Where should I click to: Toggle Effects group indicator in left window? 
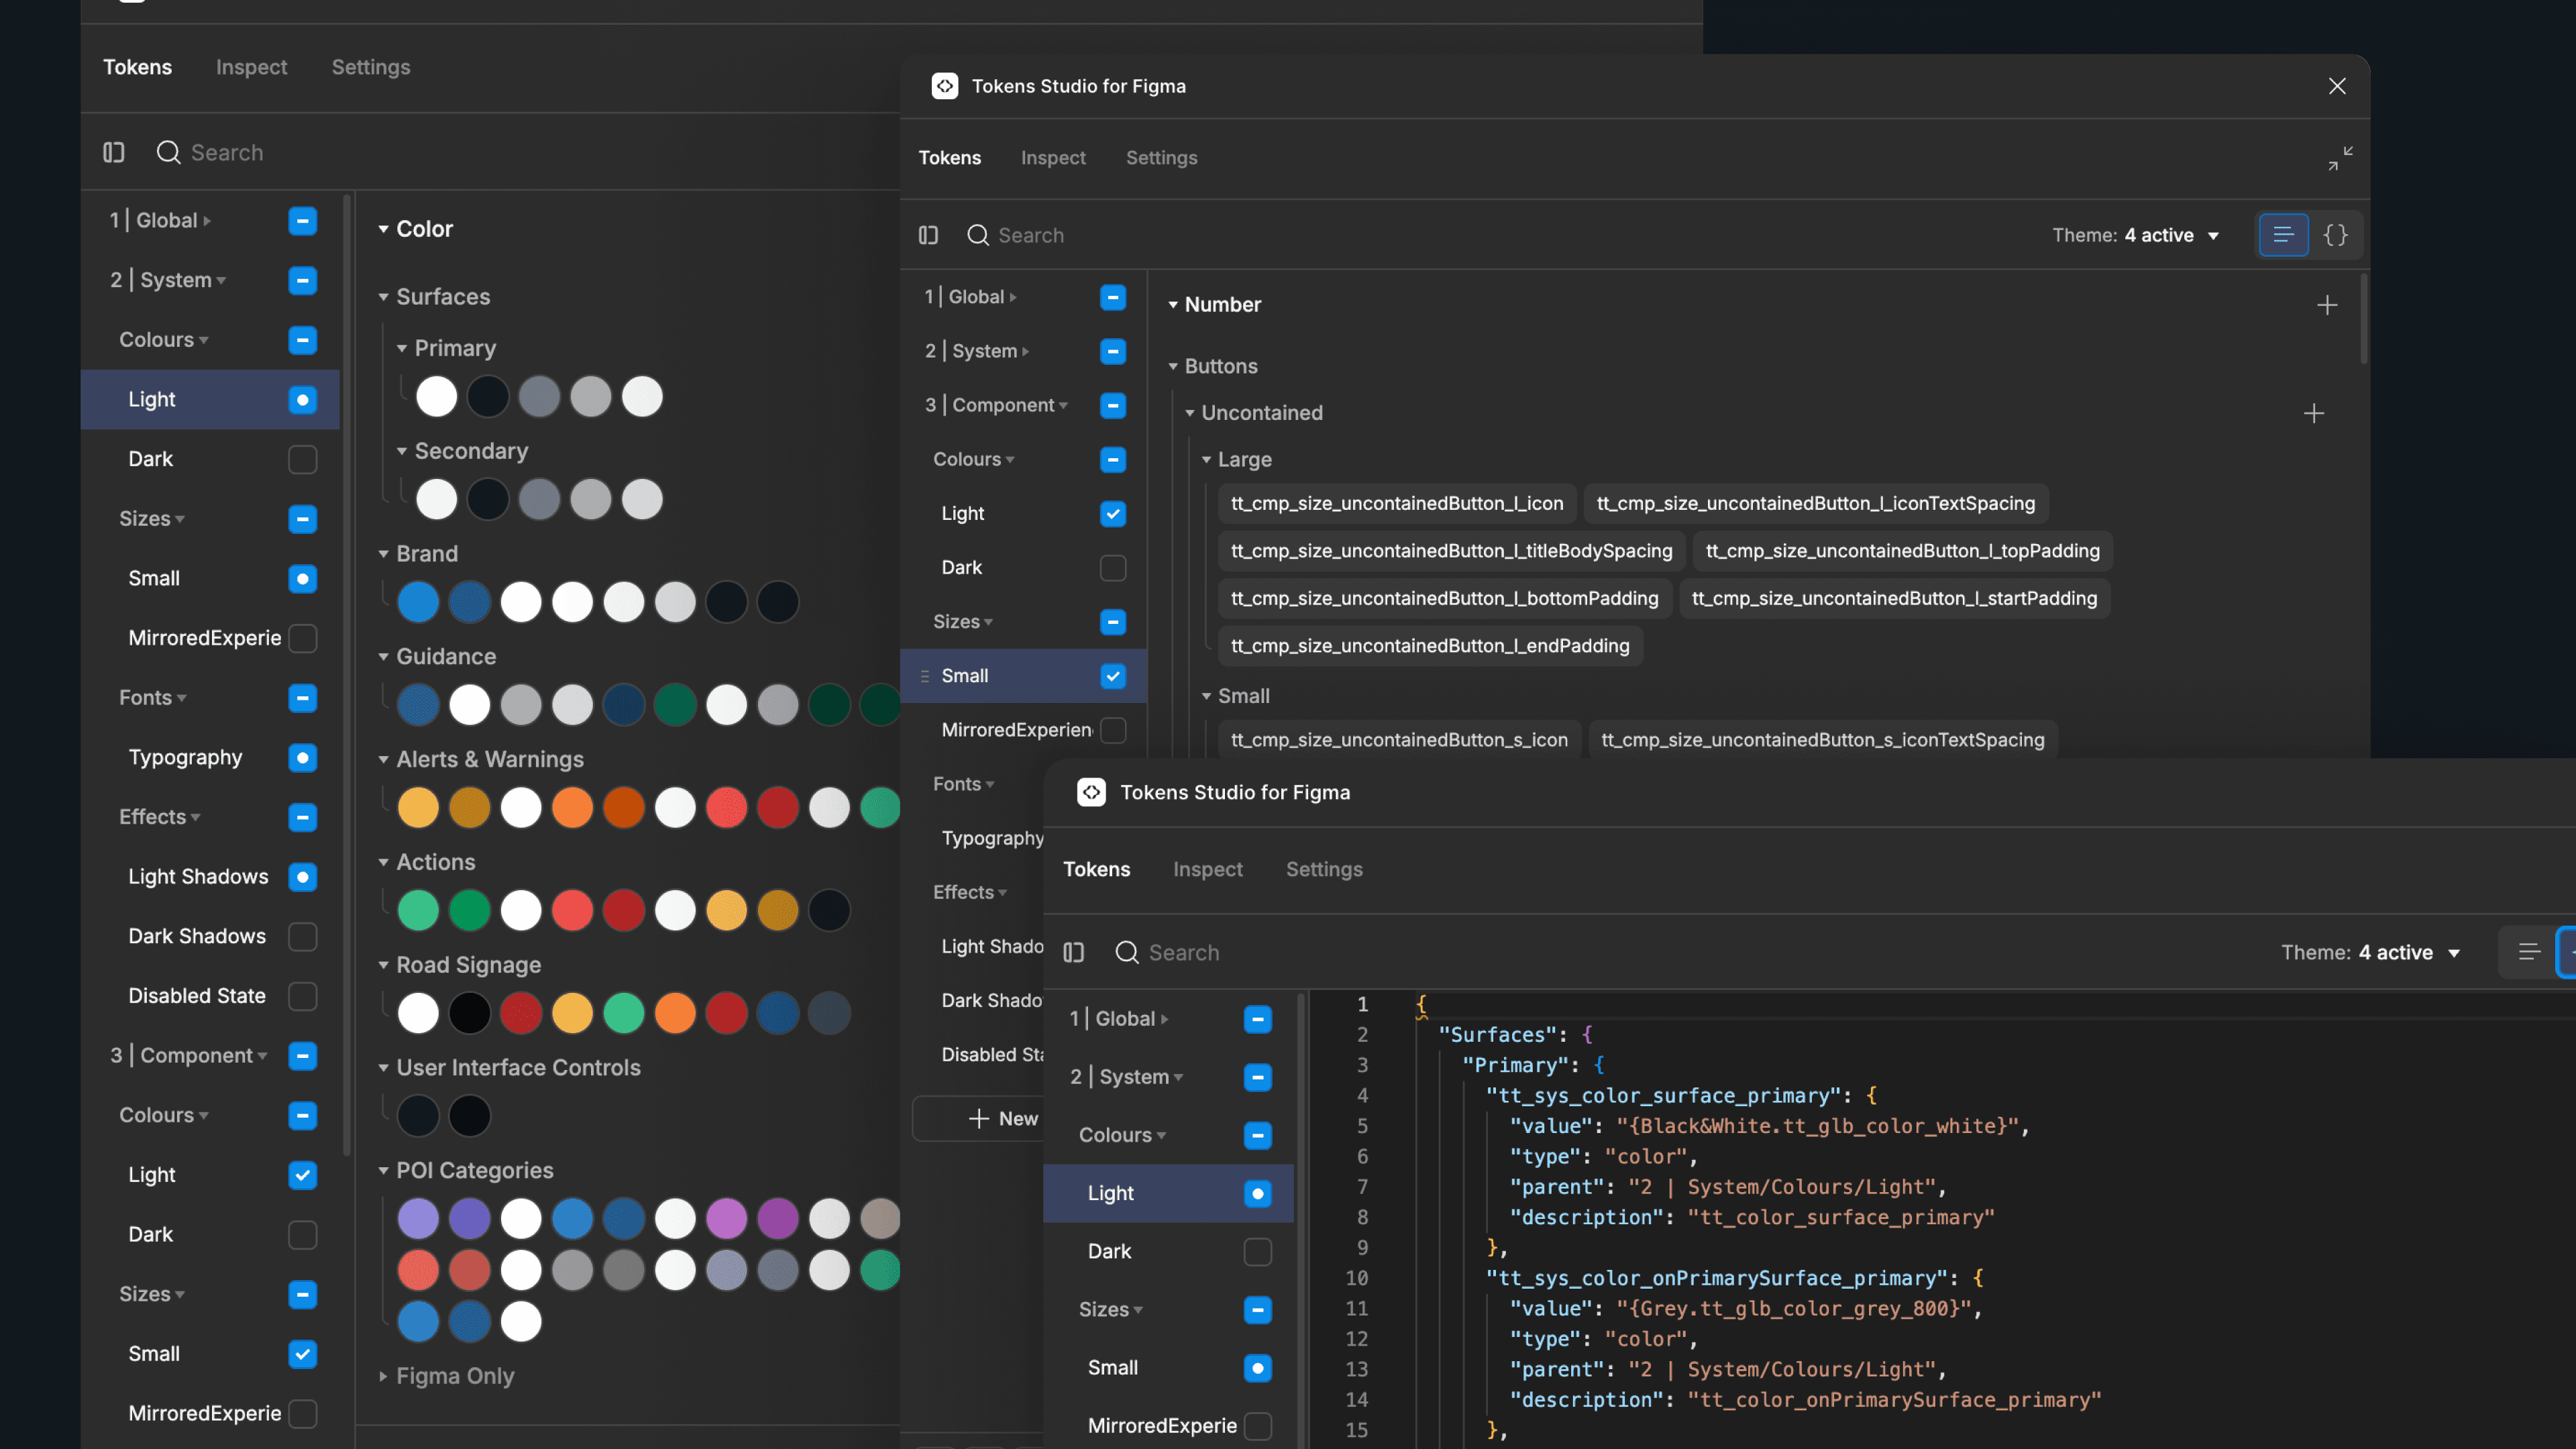coord(303,817)
